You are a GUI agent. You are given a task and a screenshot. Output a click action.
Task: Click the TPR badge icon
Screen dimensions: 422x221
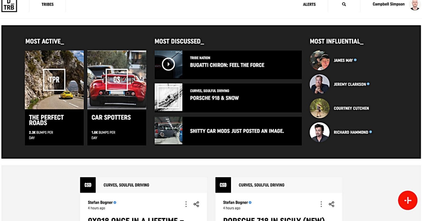[x=54, y=80]
